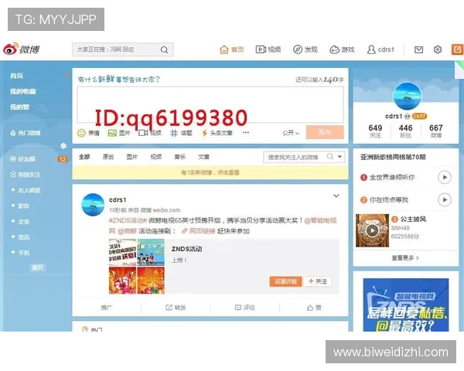Click the orange compose post icon

[x=457, y=49]
